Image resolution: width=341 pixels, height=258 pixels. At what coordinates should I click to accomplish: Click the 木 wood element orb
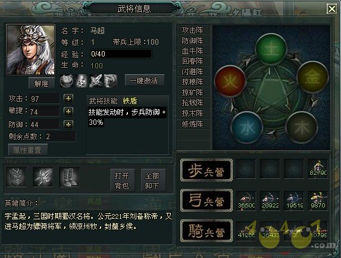click(x=302, y=127)
